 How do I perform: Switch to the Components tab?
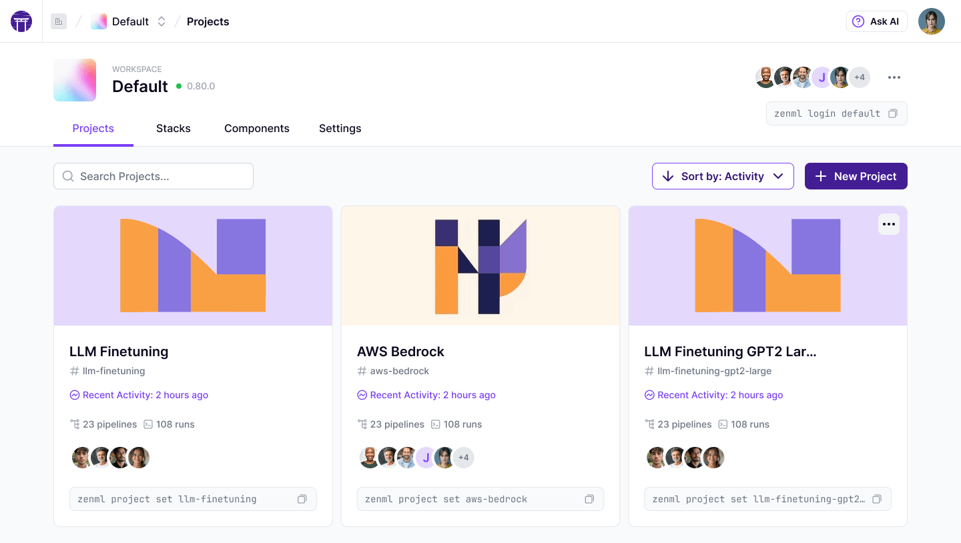pos(257,128)
